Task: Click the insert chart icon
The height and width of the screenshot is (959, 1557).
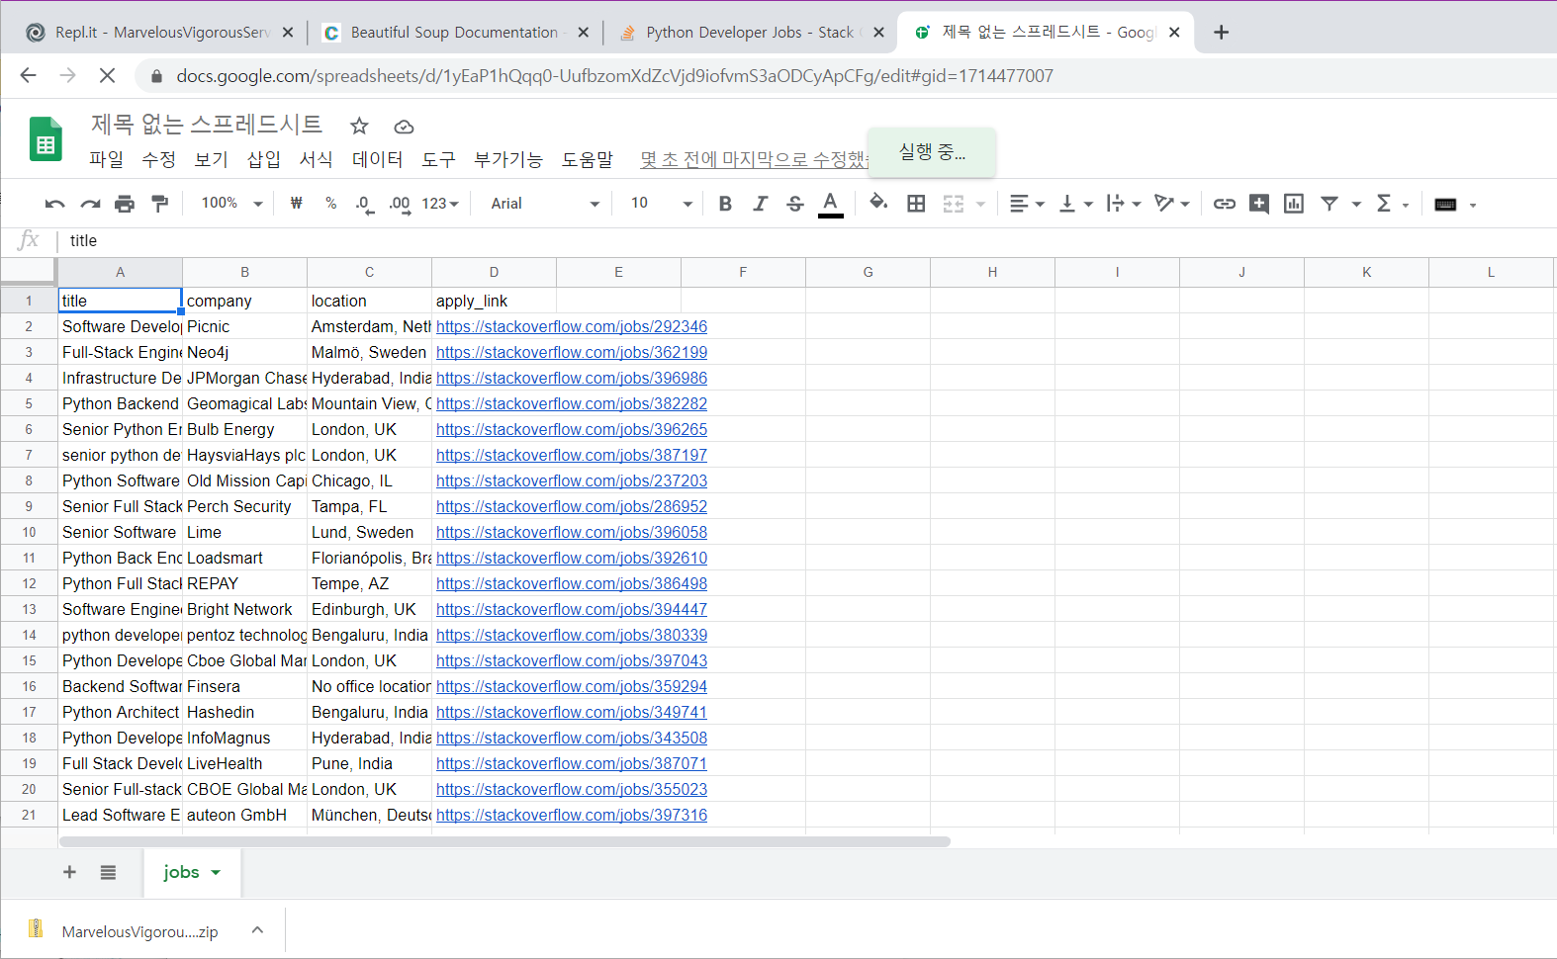Action: click(1294, 204)
